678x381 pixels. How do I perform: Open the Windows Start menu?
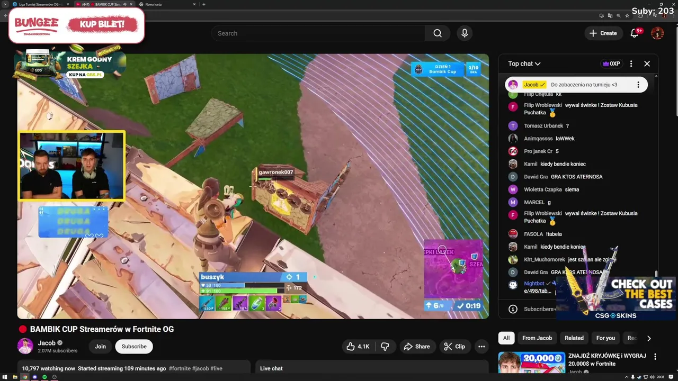click(5, 377)
